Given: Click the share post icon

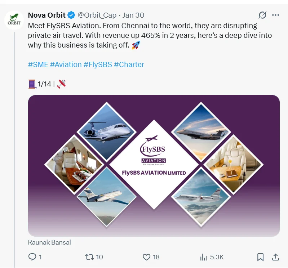Looking at the screenshot, I should click(275, 257).
